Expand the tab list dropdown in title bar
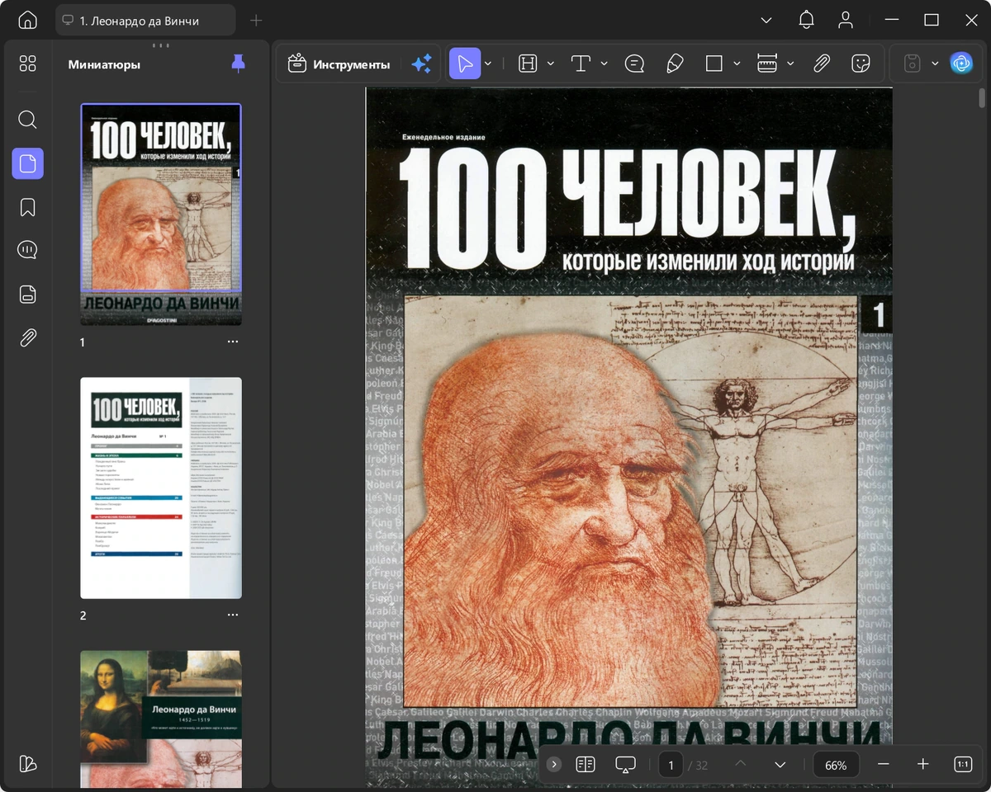The width and height of the screenshot is (991, 792). 766,20
